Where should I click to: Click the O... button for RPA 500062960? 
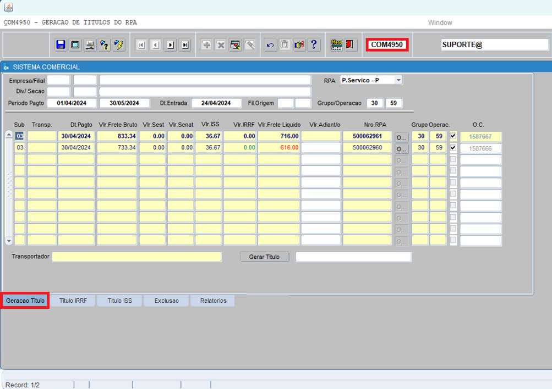[401, 149]
